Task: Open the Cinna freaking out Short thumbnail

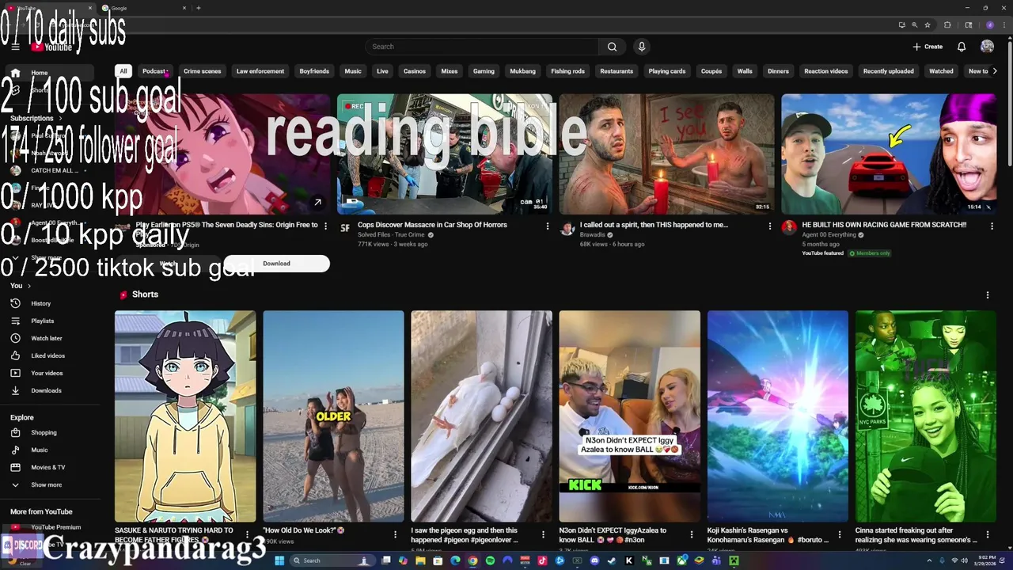Action: pos(926,416)
